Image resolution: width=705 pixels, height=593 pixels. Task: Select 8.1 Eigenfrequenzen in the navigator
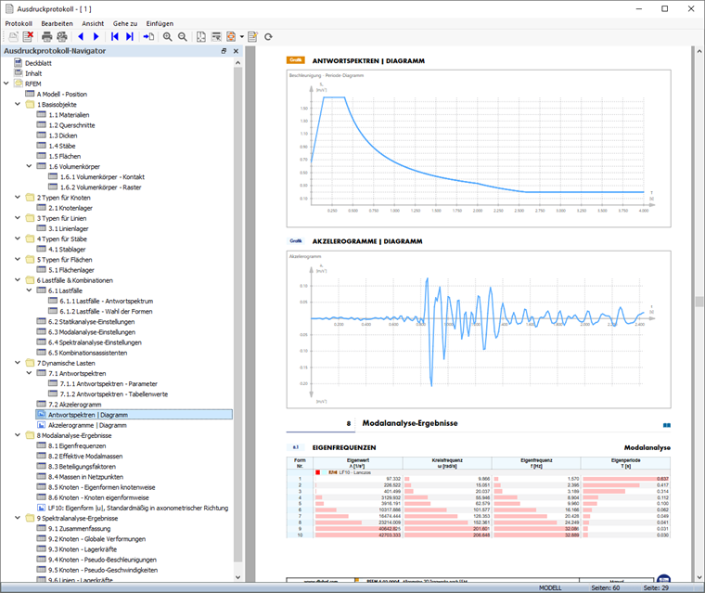tap(77, 445)
